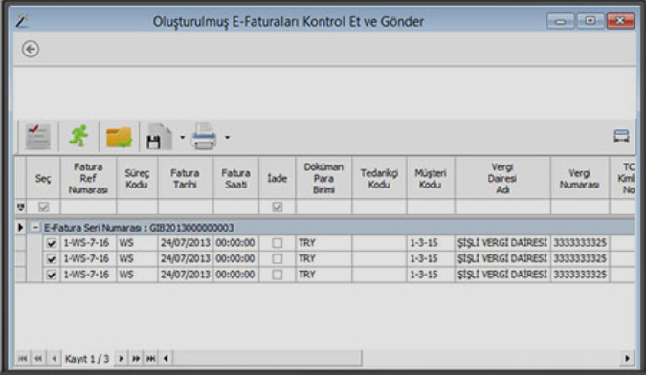646x375 pixels.
Task: Minimize the E-Fatura window
Action: coord(560,21)
